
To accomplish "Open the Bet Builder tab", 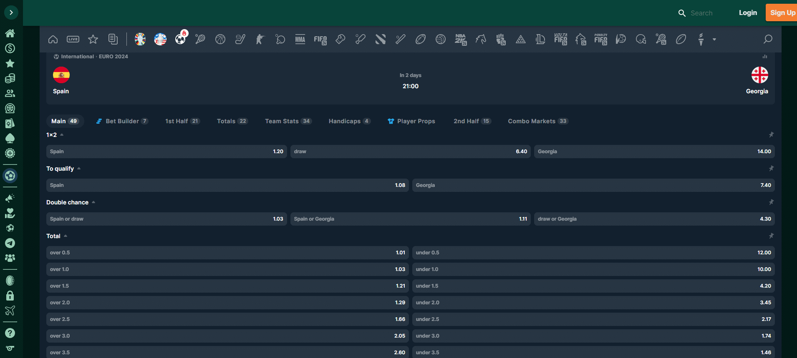I will pyautogui.click(x=122, y=121).
